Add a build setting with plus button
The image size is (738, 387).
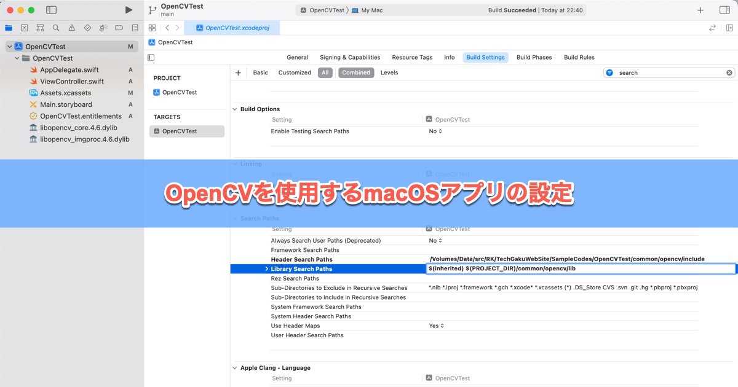238,72
